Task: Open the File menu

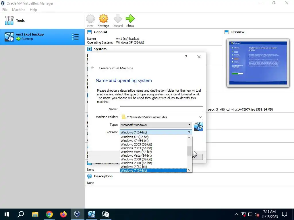Action: 5,10
